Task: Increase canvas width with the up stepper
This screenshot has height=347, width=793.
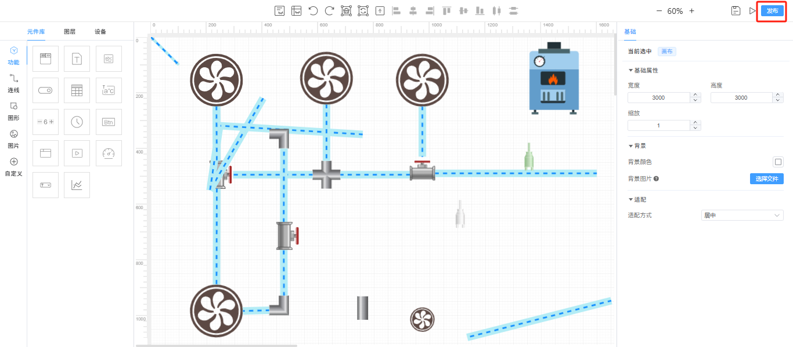Action: tap(695, 95)
